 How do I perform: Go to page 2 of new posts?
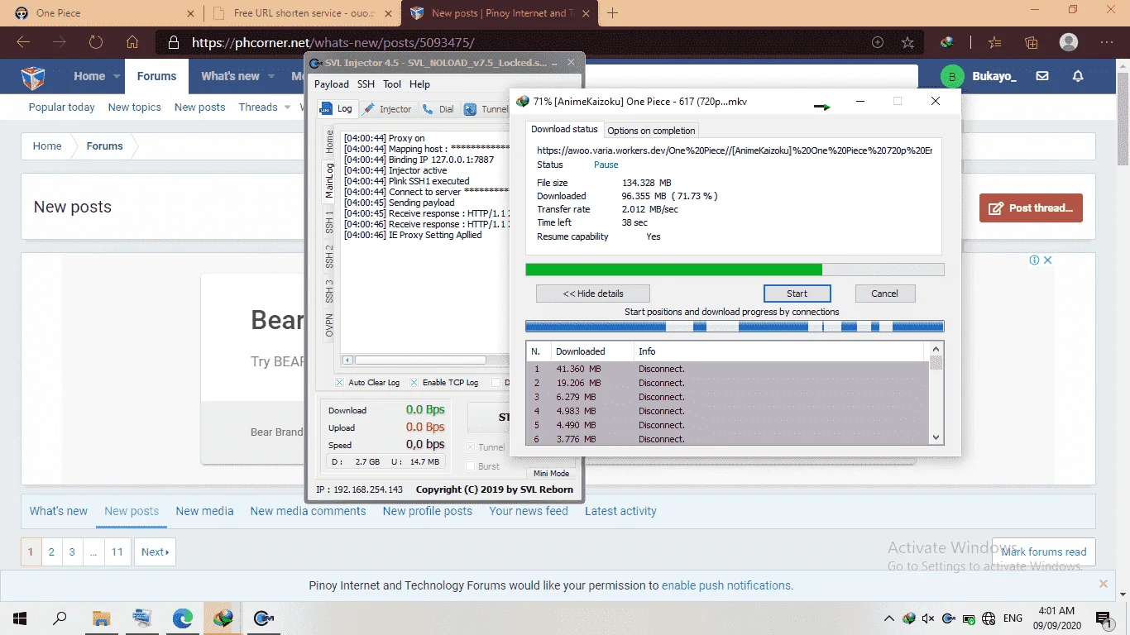click(51, 552)
